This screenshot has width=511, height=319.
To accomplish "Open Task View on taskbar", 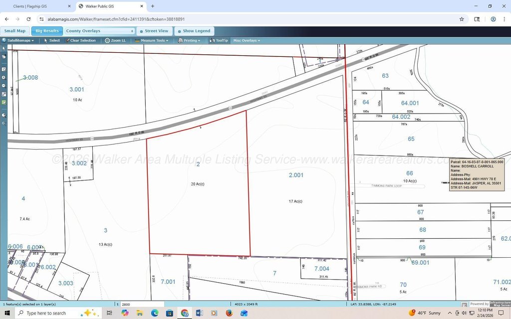I will 109,313.
